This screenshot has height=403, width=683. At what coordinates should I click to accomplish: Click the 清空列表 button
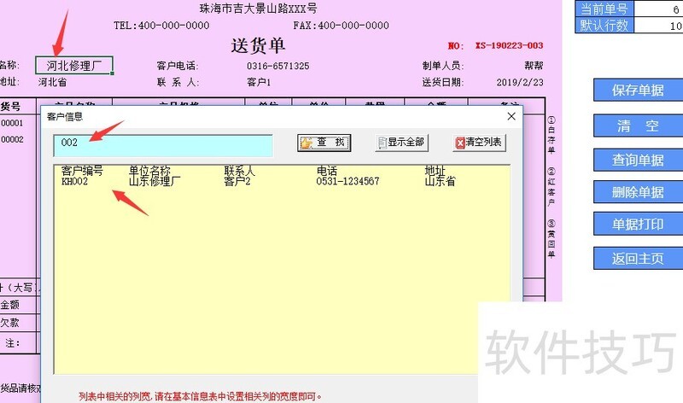coord(479,143)
